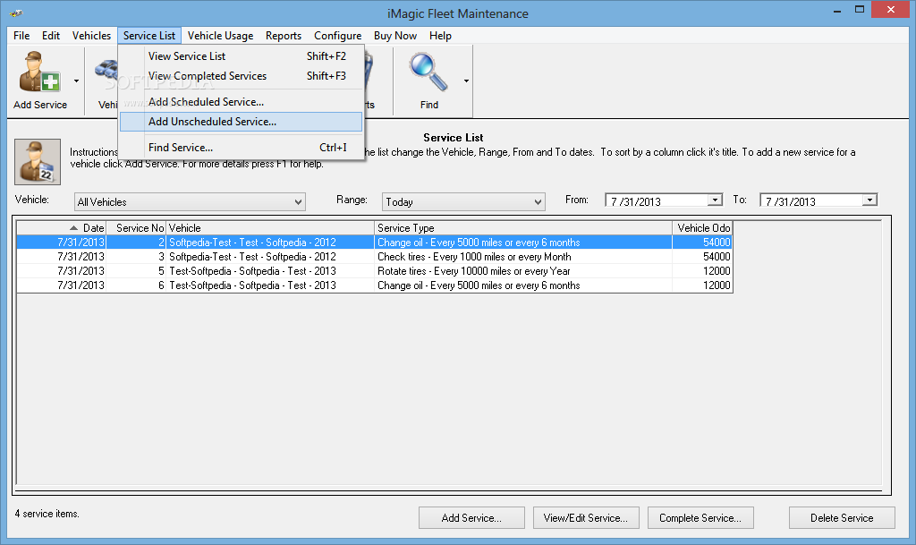Click the Complete Service... button
The height and width of the screenshot is (545, 916).
point(700,518)
